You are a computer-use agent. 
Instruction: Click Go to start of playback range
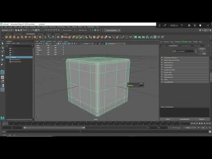192,123
